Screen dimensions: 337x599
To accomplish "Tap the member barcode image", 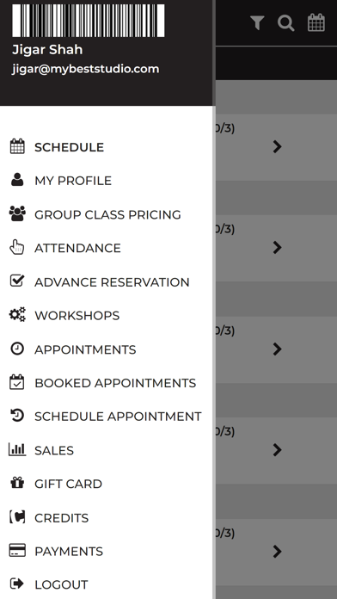I will point(89,21).
